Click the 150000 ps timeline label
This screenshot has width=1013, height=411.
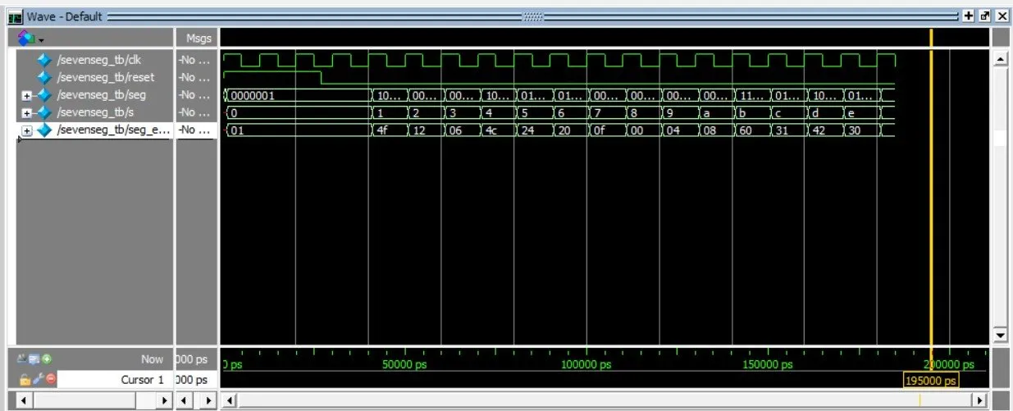767,364
